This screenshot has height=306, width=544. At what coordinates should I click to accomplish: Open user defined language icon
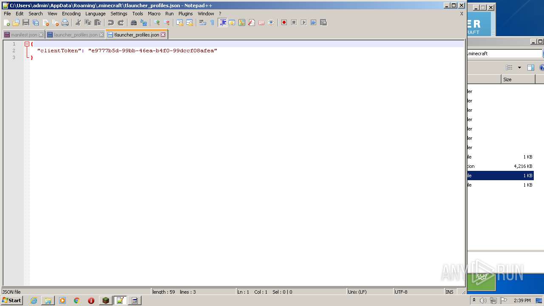point(232,23)
